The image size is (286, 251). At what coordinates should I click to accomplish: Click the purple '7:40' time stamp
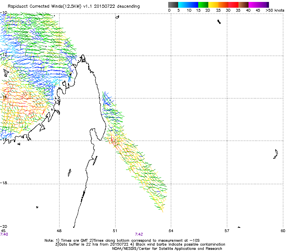(x=4, y=234)
